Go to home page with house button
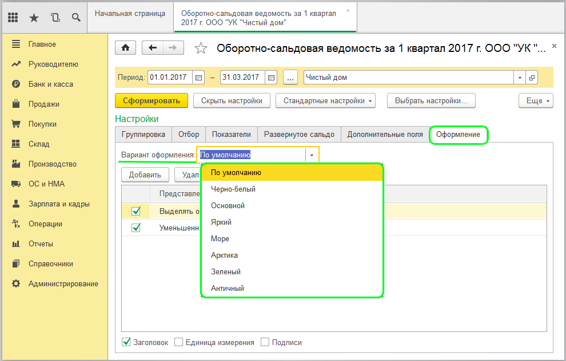 pyautogui.click(x=126, y=48)
